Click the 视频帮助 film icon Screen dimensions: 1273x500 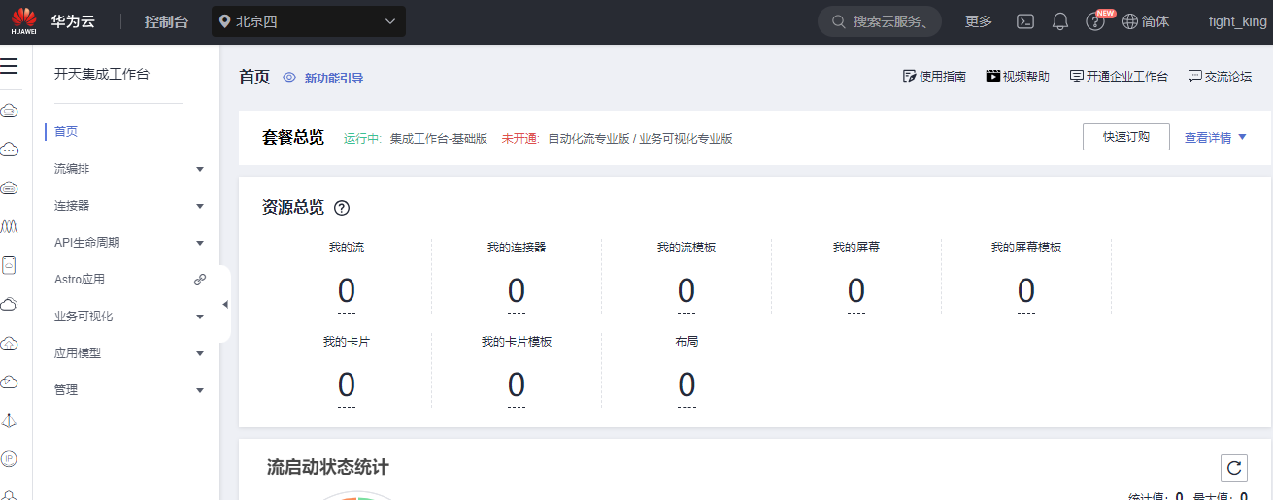[x=992, y=76]
